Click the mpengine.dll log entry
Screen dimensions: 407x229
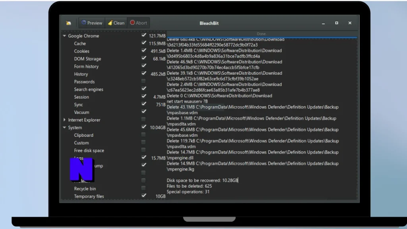252,155
